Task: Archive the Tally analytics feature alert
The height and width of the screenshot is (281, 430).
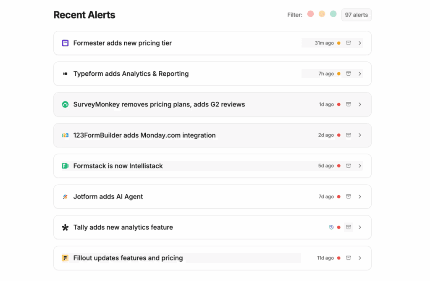Action: 348,227
